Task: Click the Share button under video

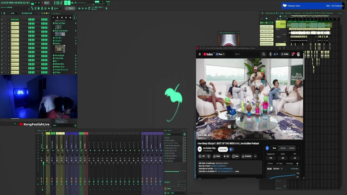Action: [217, 156]
